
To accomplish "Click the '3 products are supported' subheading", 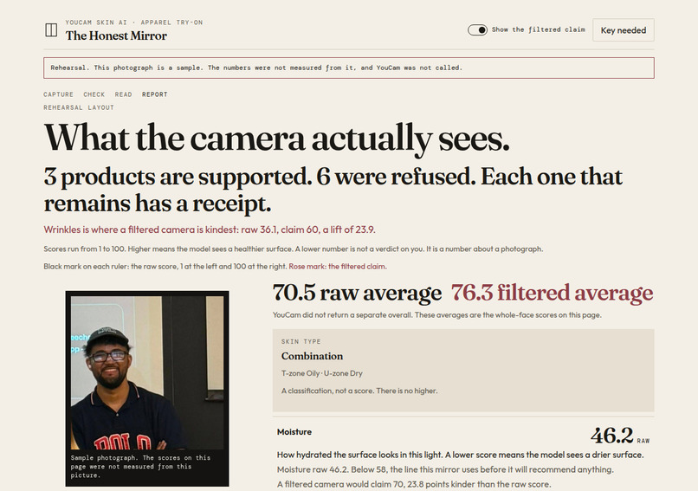I will (333, 191).
